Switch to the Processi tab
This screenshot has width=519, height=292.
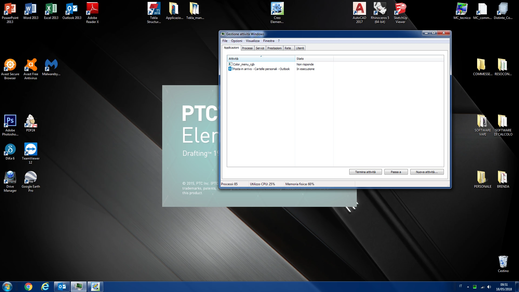click(x=247, y=48)
